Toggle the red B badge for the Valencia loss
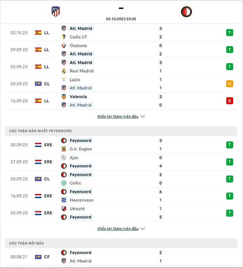Viewport: 243px width, 268px height. click(230, 101)
